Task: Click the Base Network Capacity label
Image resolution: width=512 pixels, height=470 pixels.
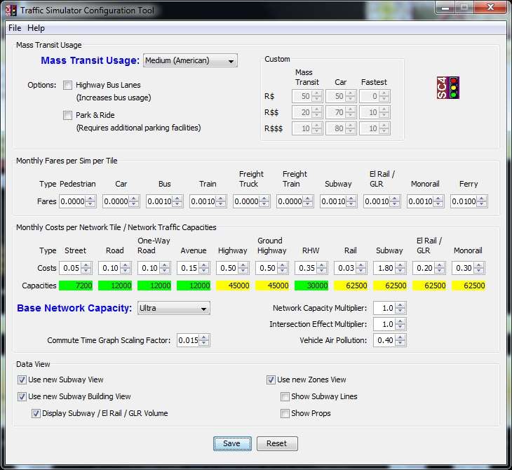Action: pyautogui.click(x=74, y=308)
